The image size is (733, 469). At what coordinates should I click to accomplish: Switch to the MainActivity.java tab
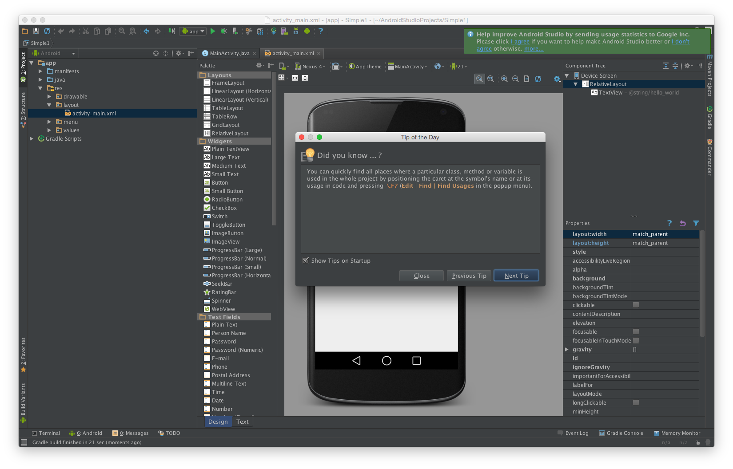[x=229, y=53]
